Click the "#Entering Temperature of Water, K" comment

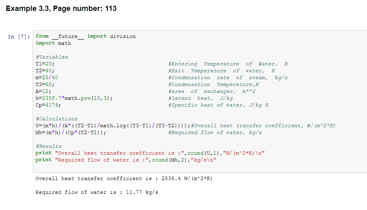229,64
